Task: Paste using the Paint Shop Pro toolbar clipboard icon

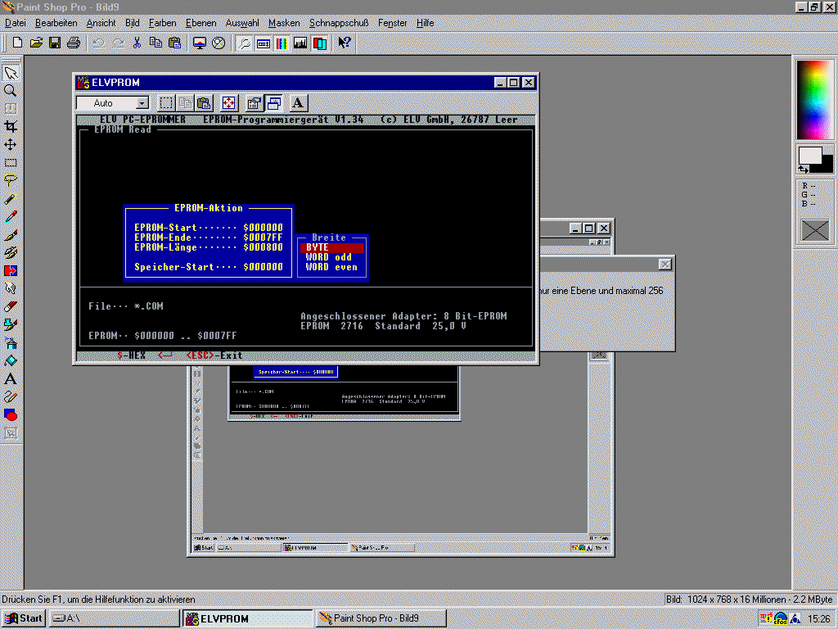Action: click(174, 43)
